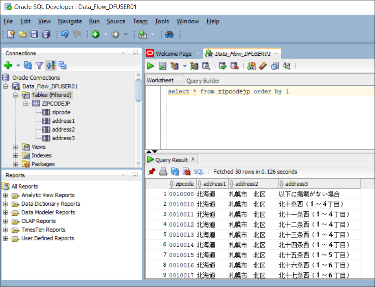
Task: Click the SQL Tuning Advisor icon
Action: click(x=206, y=66)
